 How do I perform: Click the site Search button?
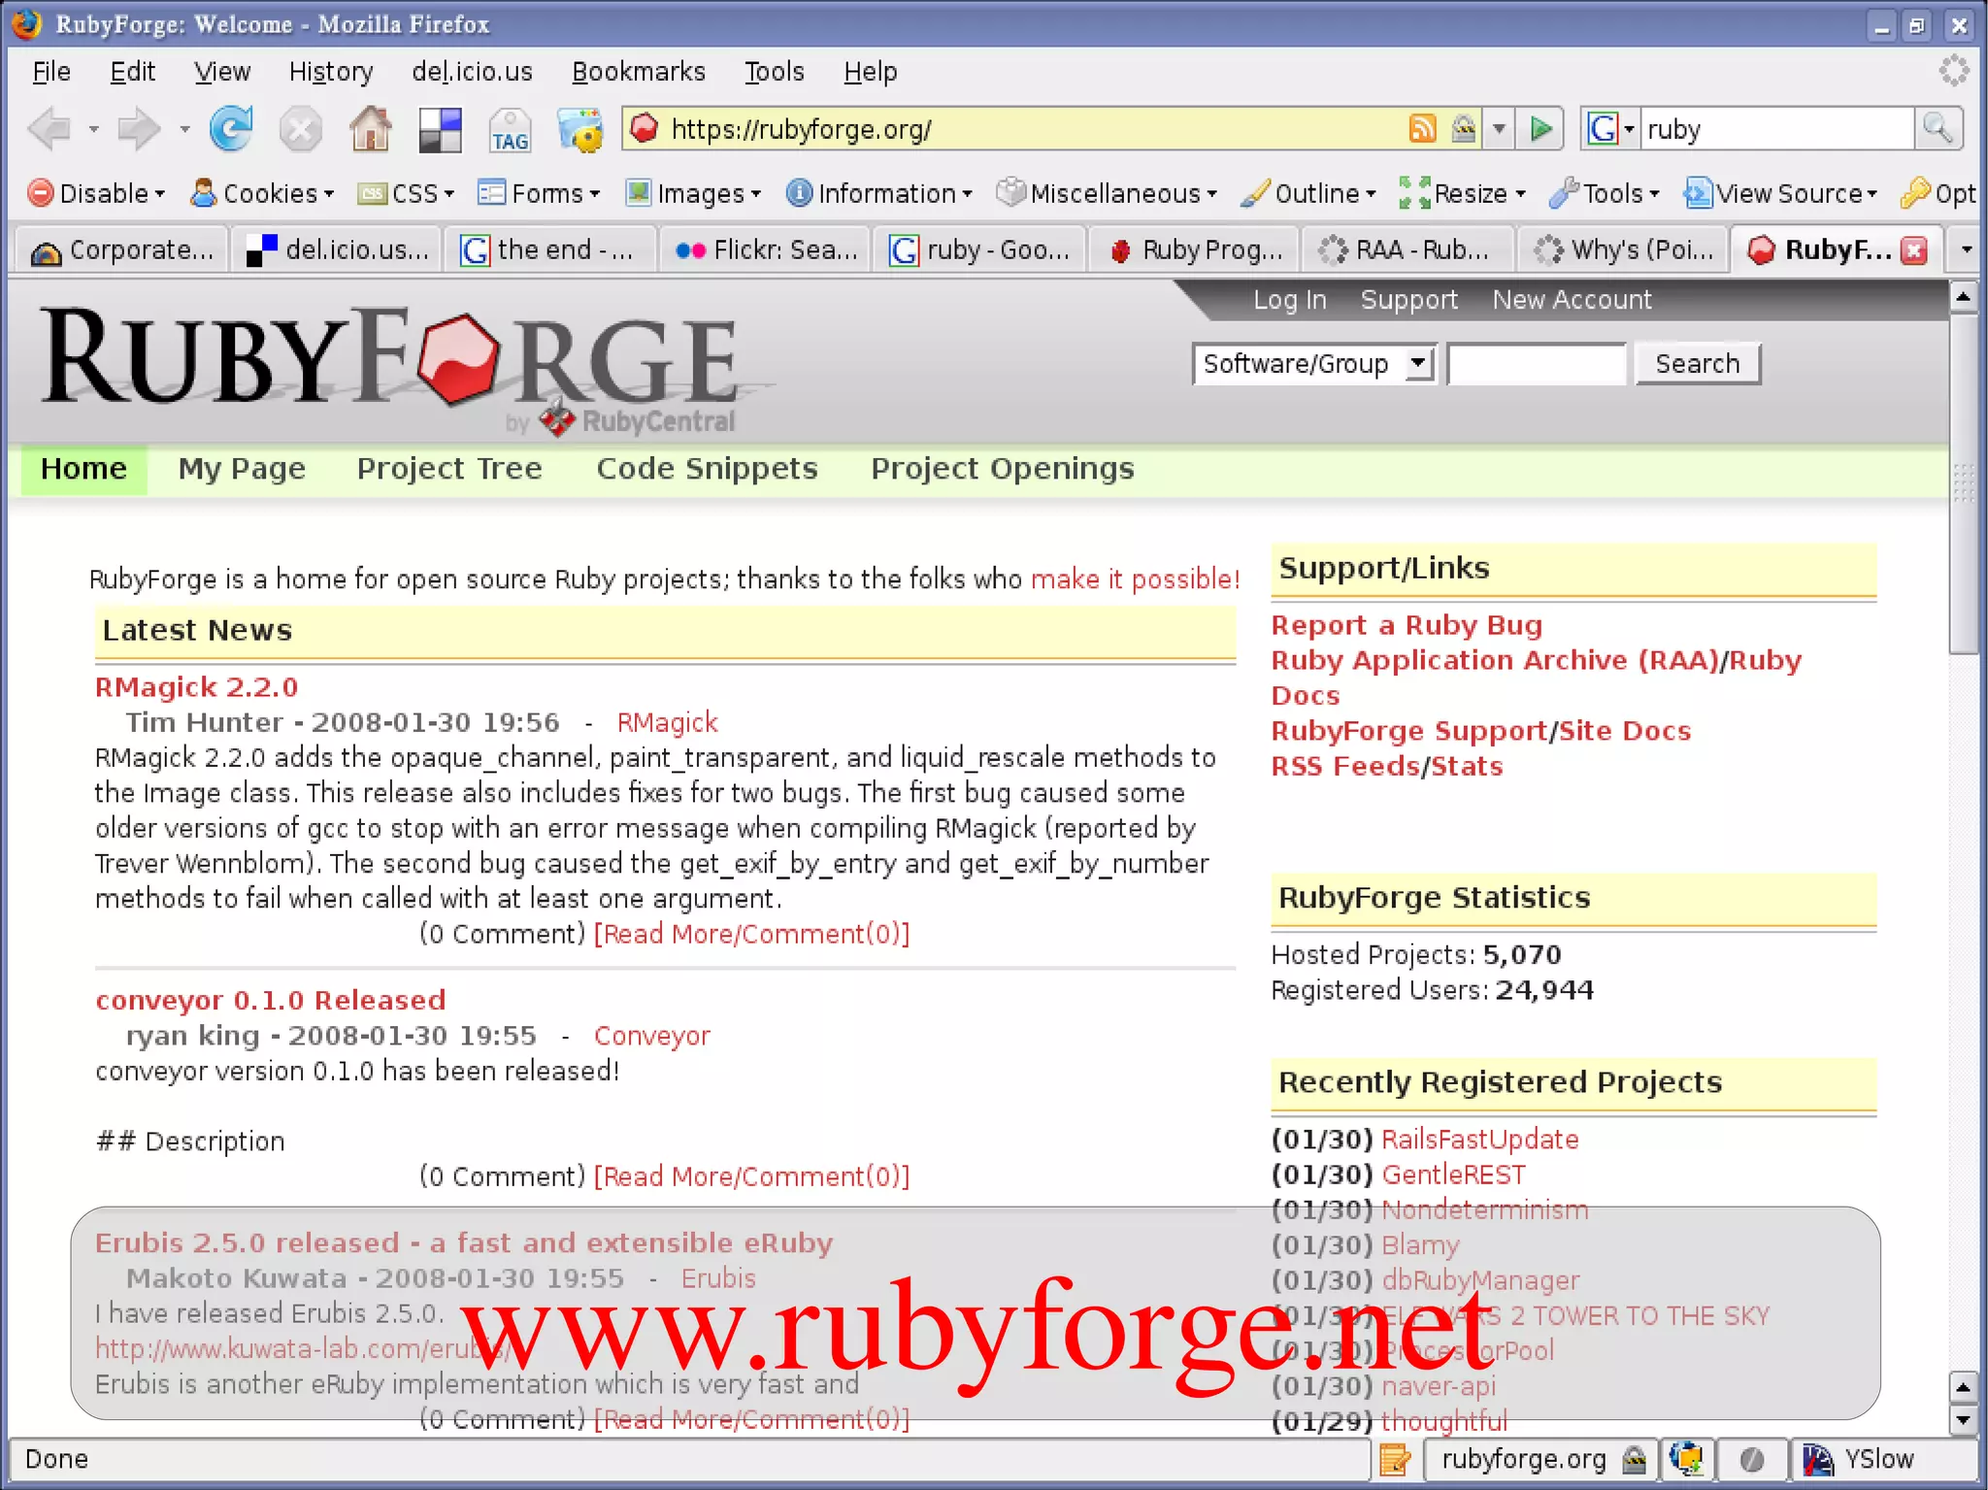1697,364
